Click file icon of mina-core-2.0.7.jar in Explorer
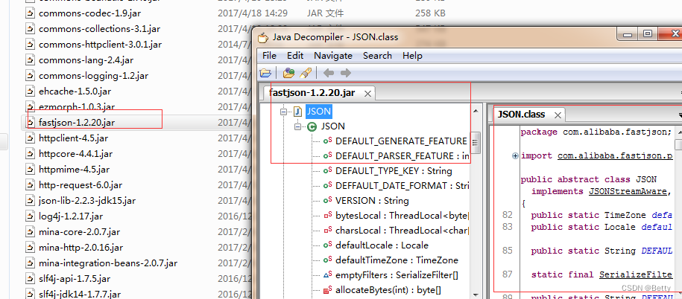Screen dimensions: 682x299 (30, 232)
